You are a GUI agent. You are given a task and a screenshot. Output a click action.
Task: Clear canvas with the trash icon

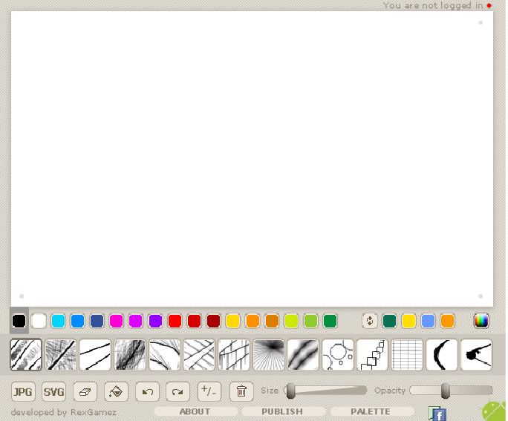[241, 391]
